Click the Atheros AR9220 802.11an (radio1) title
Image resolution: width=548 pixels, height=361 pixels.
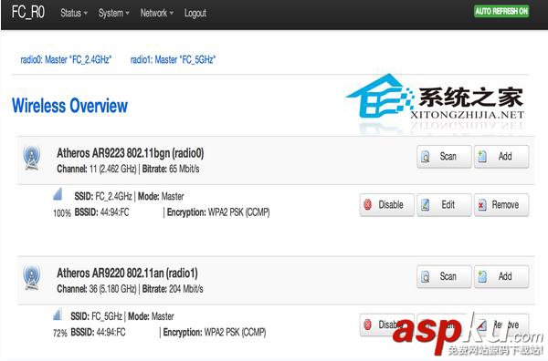[x=127, y=273]
